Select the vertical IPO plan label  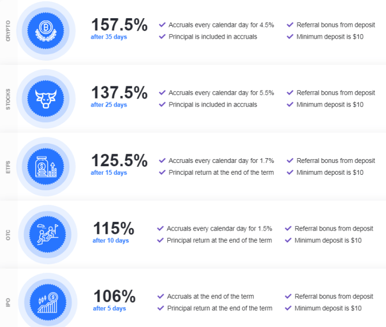click(8, 302)
